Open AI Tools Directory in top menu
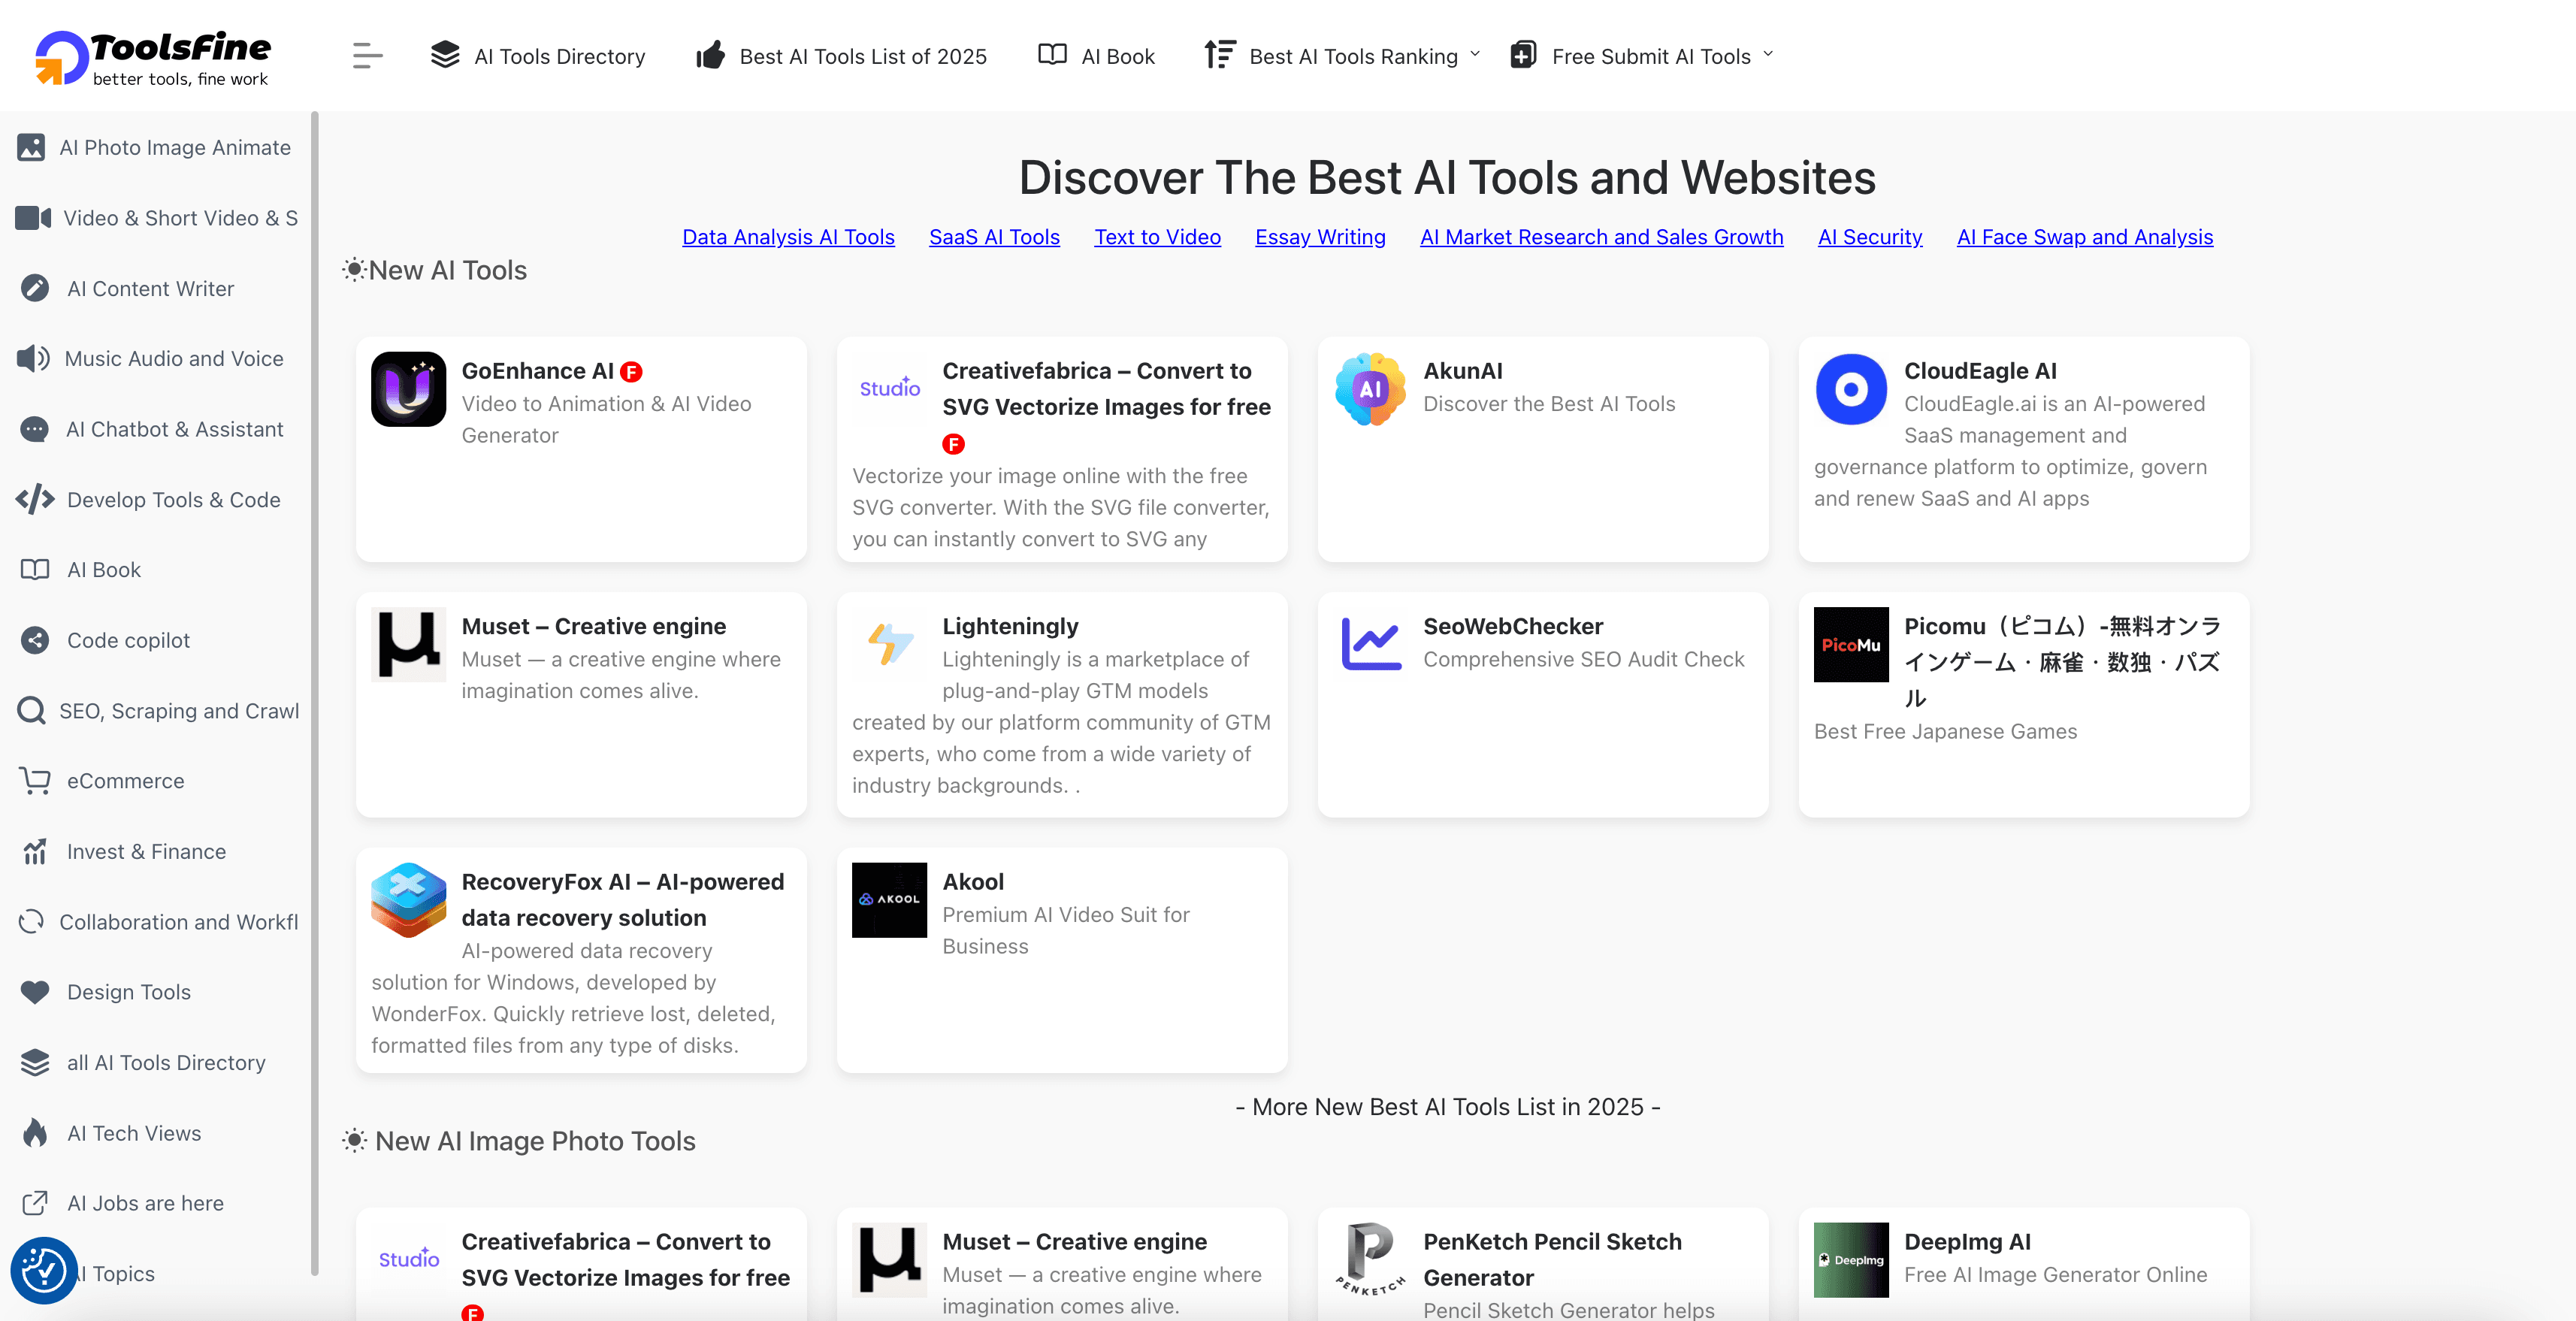This screenshot has width=2576, height=1321. tap(537, 56)
